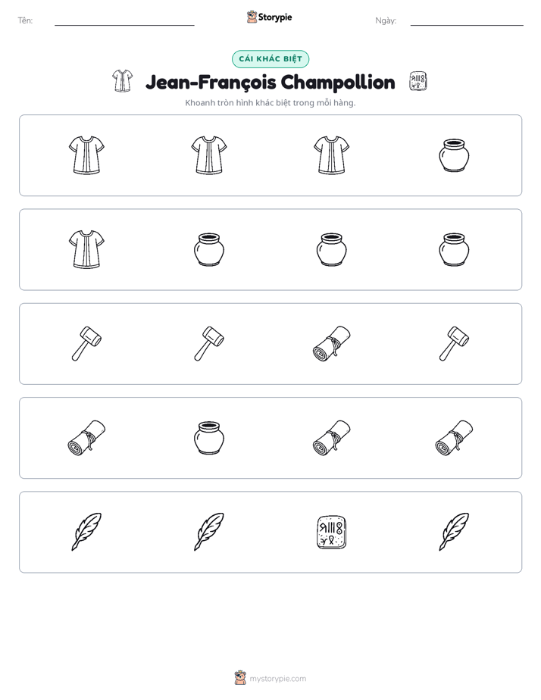Click the CÁI KHÁC BIỆT badge

click(270, 59)
